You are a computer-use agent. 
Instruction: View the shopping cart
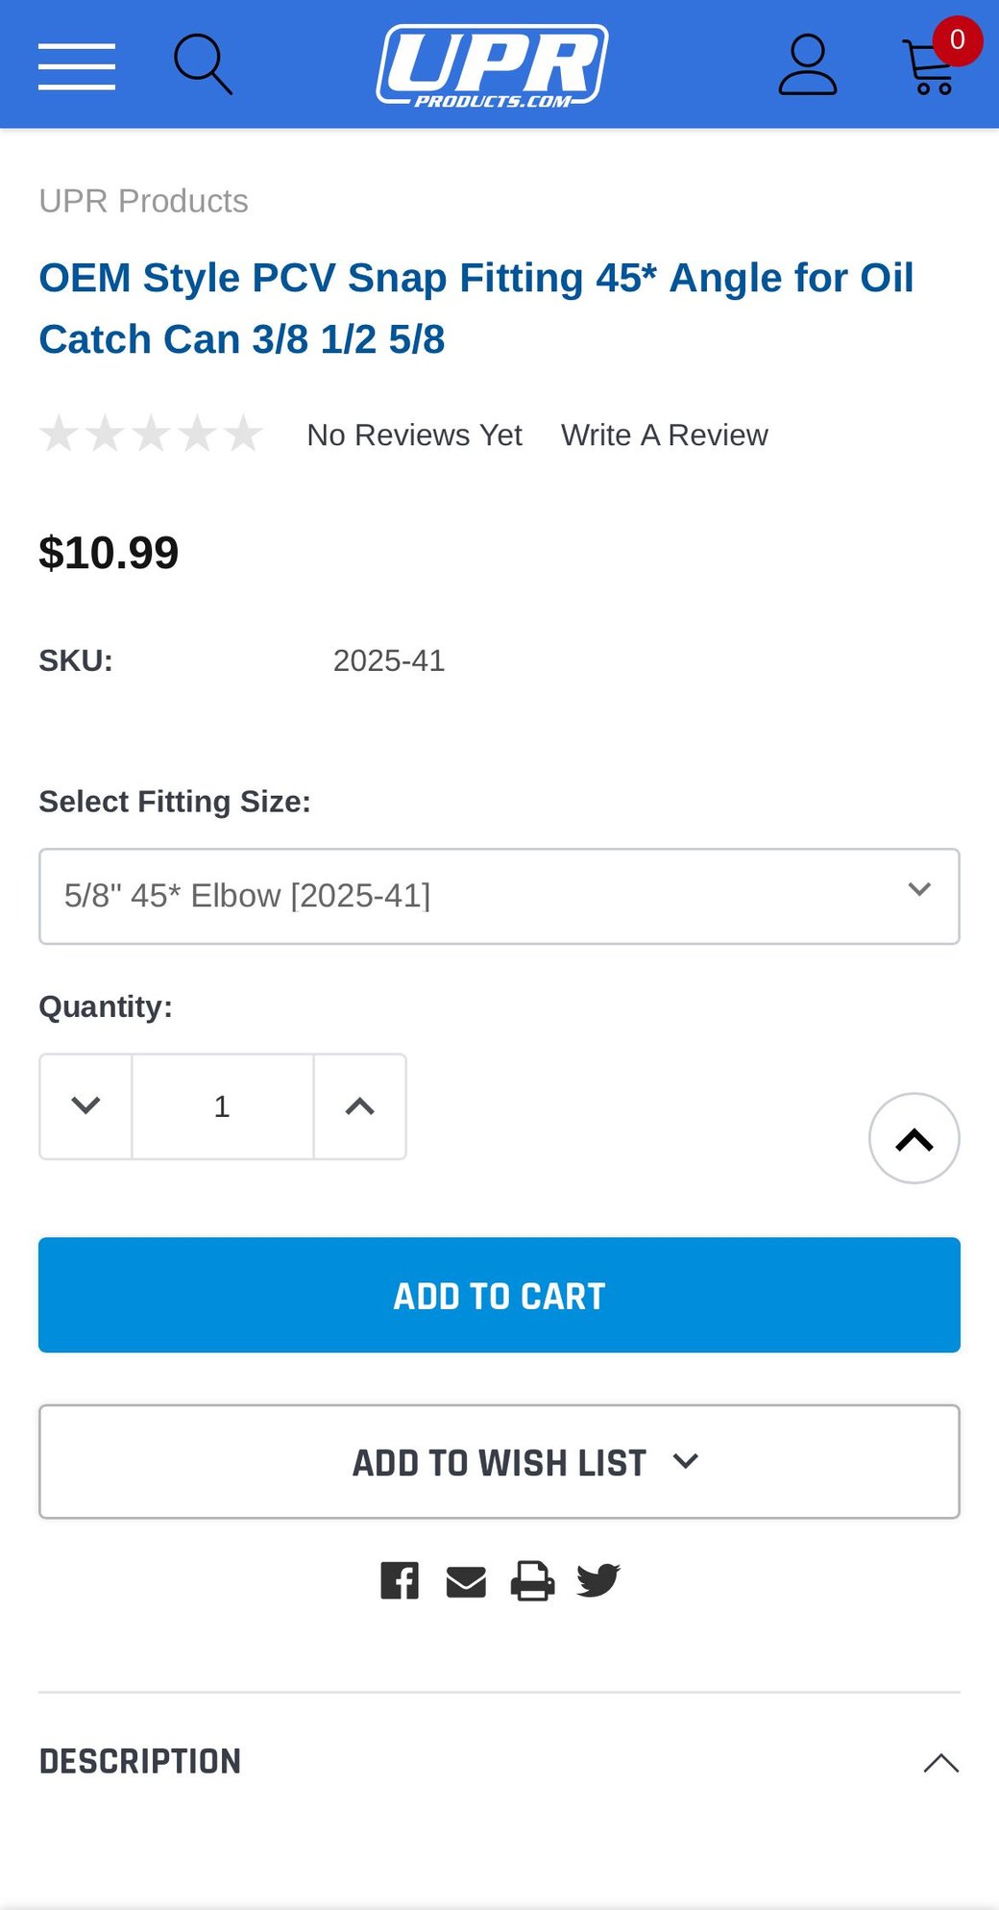point(932,65)
